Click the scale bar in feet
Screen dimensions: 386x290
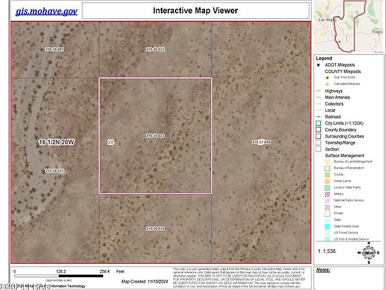coord(59,276)
